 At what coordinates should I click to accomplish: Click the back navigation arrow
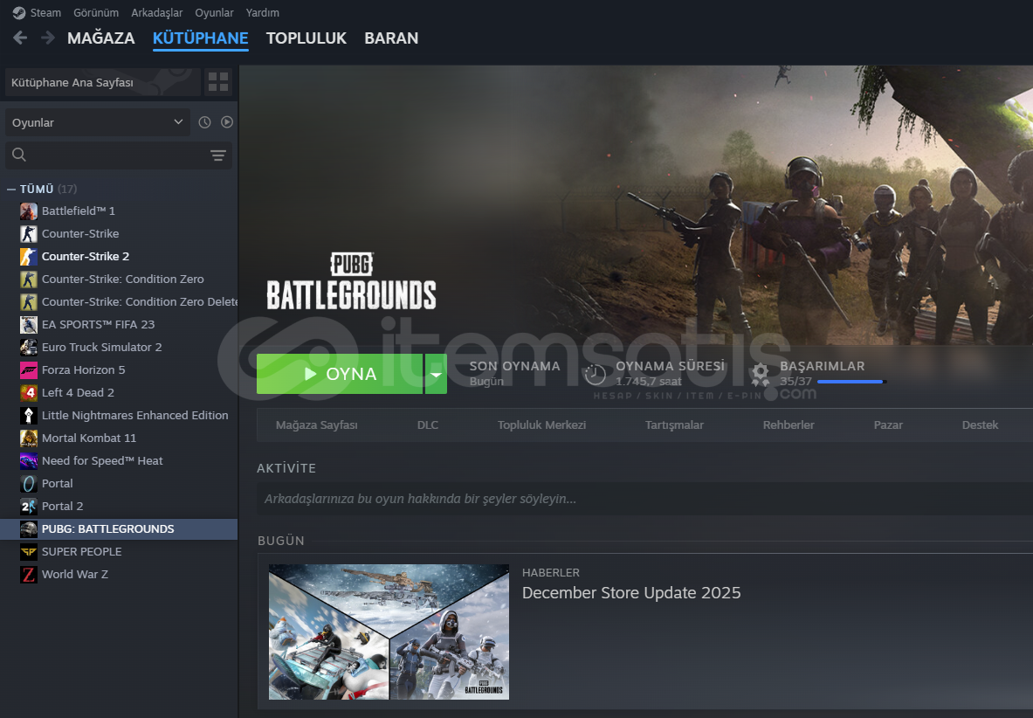point(20,38)
